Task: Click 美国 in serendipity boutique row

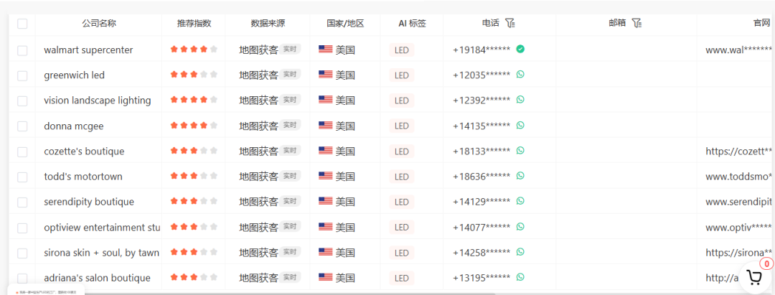Action: (345, 202)
